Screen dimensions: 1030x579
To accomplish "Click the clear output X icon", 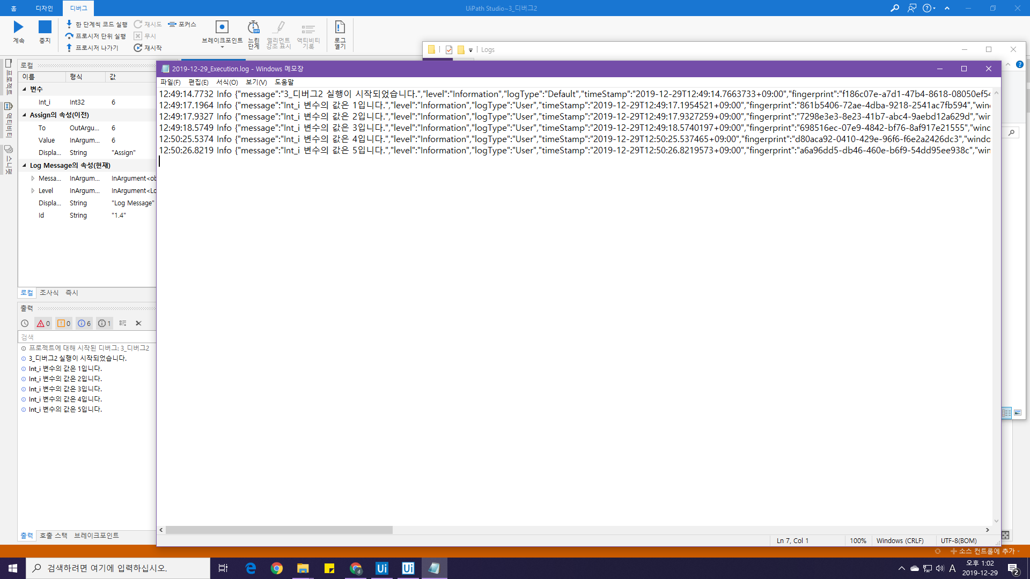I will [x=138, y=323].
